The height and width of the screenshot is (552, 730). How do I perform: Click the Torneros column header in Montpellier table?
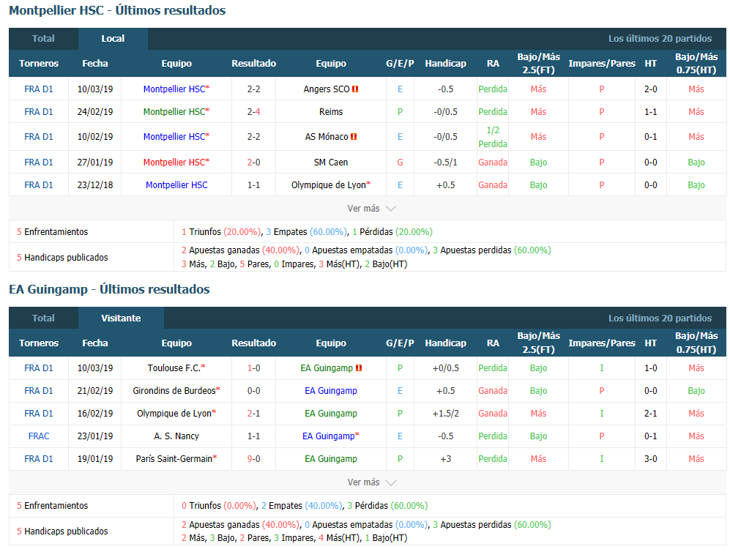[39, 63]
